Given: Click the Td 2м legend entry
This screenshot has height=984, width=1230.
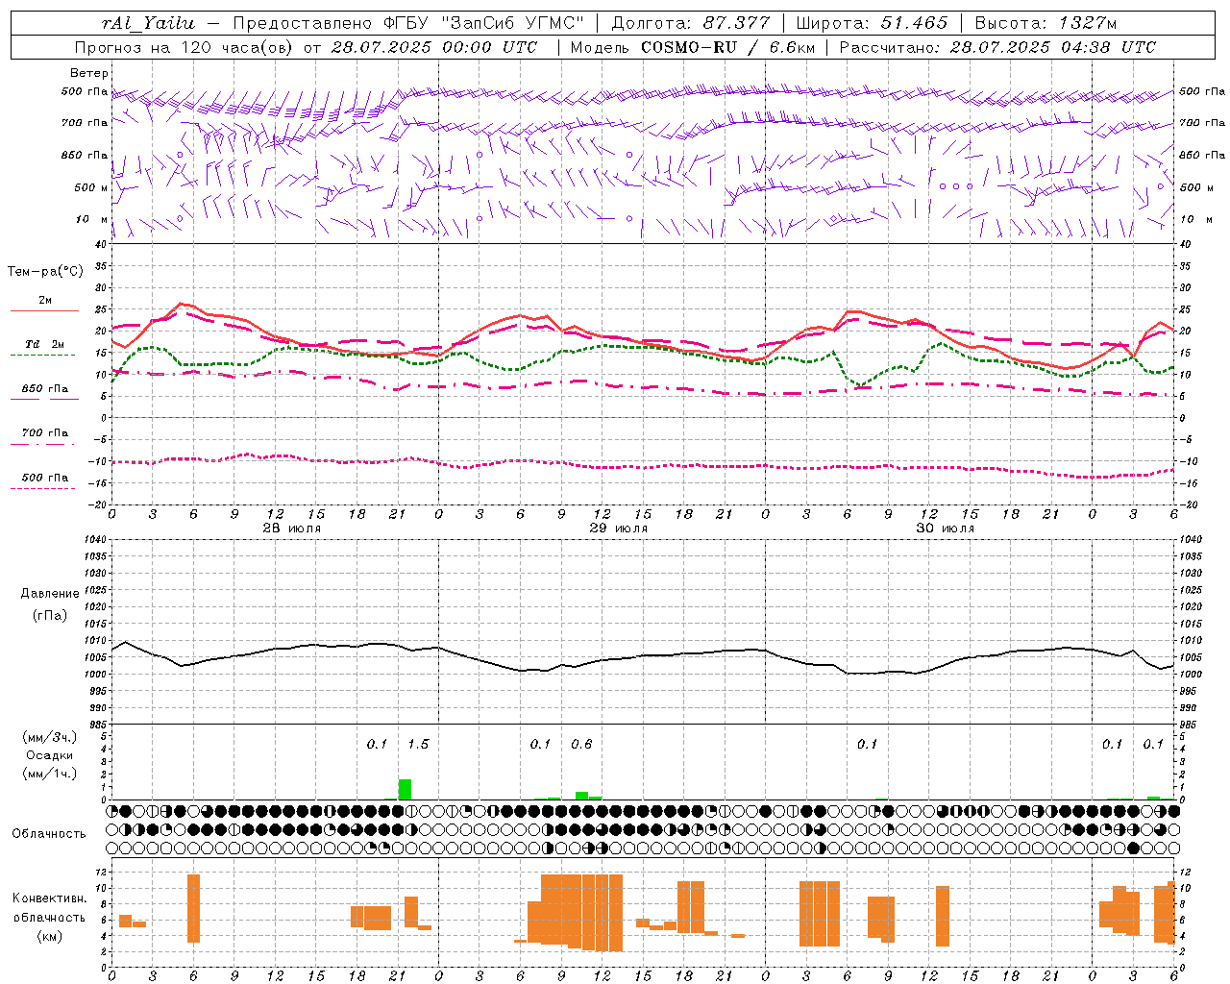Looking at the screenshot, I should (x=44, y=344).
